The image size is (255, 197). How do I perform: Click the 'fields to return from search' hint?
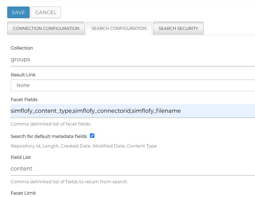click(x=69, y=182)
